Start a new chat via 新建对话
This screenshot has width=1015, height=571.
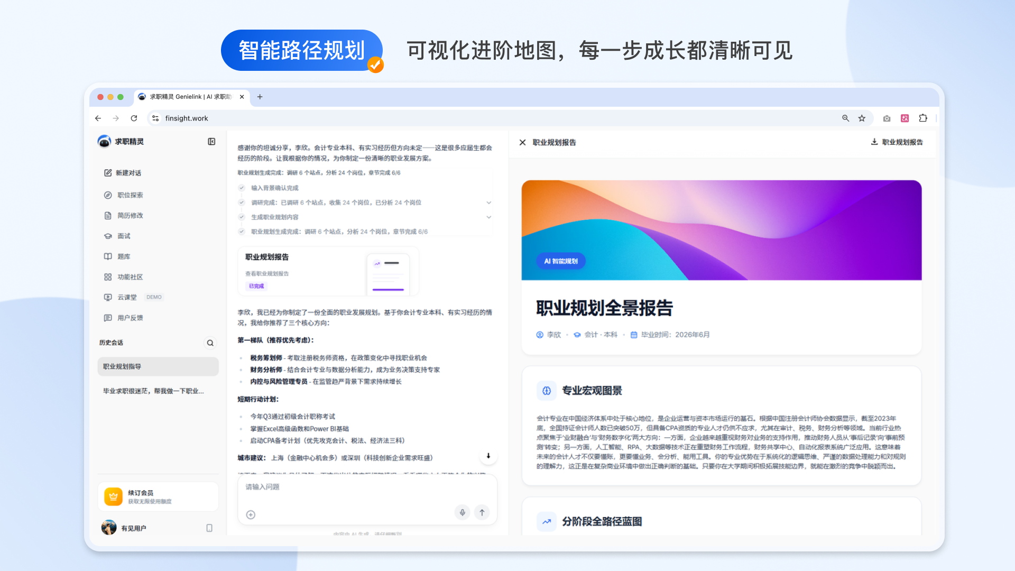tap(123, 173)
